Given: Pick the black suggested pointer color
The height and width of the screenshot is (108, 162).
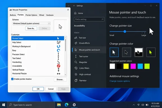Looking at the screenshot, I should click(x=119, y=66).
